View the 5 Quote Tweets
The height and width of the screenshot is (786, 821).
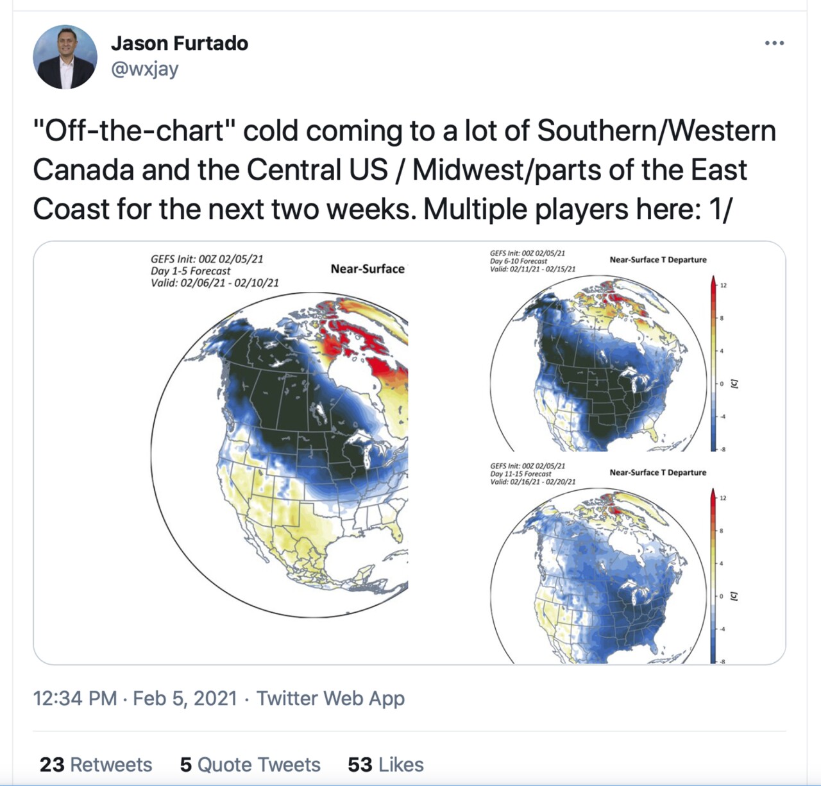point(250,764)
